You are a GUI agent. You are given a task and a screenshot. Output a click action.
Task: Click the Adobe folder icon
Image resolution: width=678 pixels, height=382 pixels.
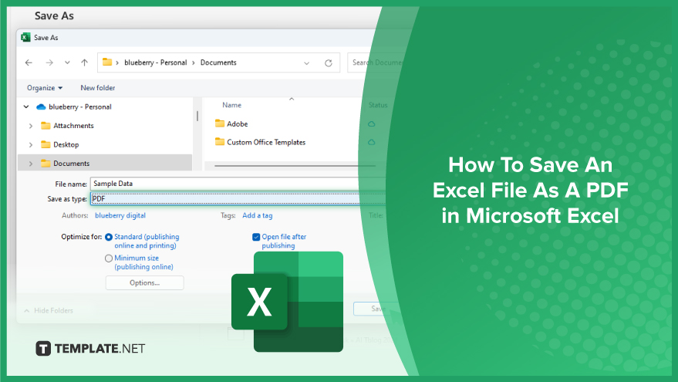click(x=220, y=123)
